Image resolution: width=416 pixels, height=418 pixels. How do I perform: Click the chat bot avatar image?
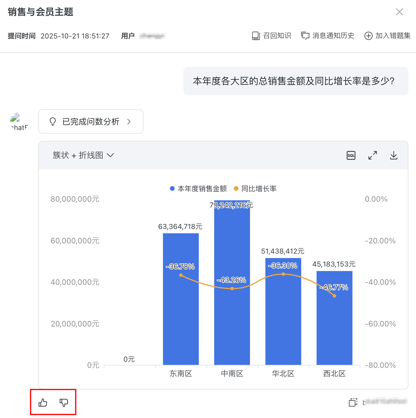[x=15, y=117]
